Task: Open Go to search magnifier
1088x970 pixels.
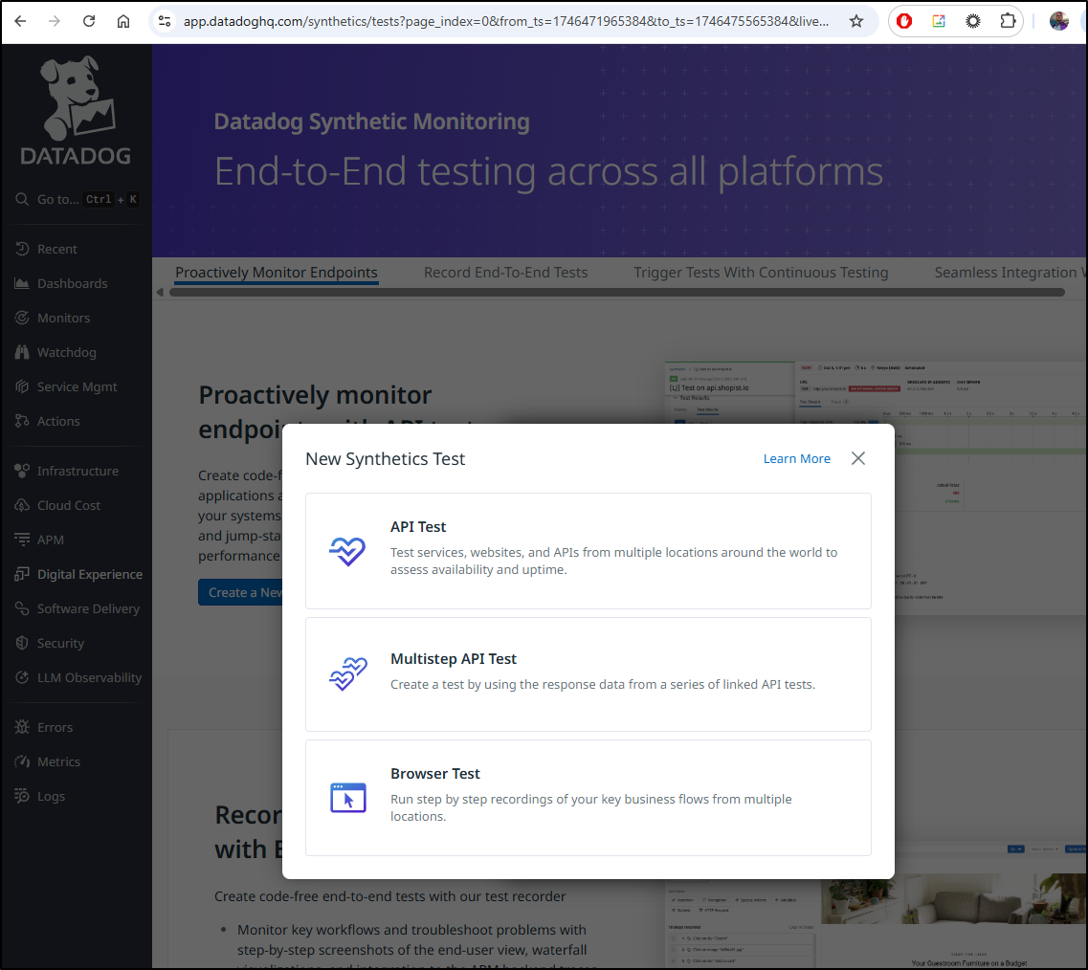Action: click(22, 199)
